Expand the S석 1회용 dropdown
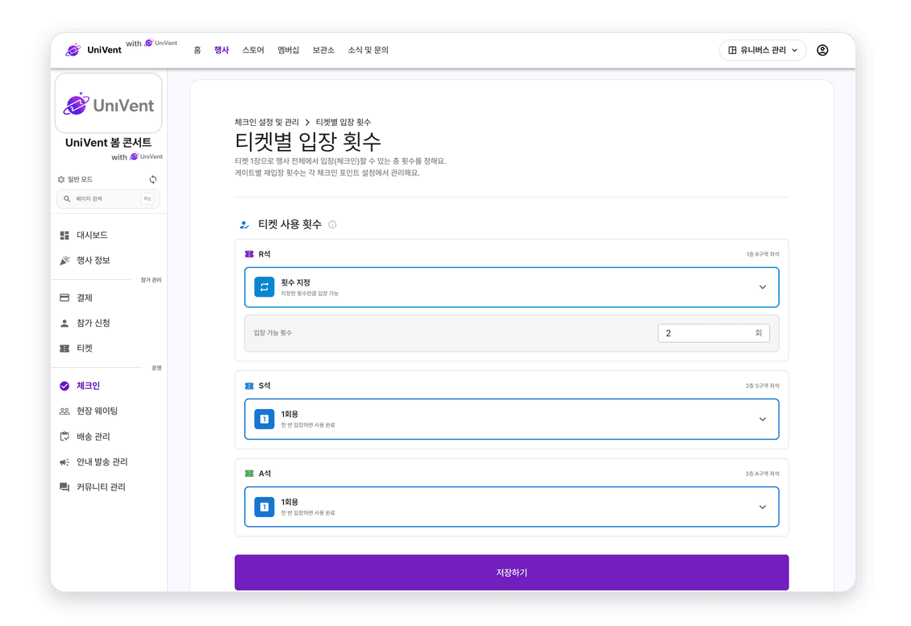 [x=511, y=419]
